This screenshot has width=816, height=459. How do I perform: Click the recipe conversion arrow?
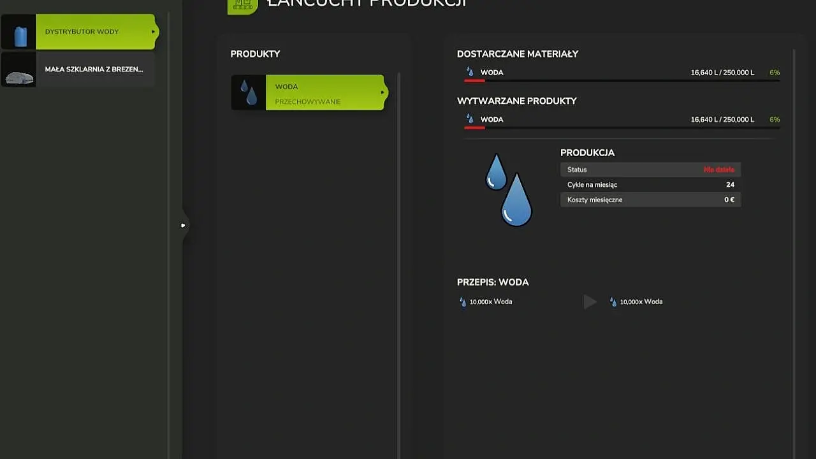tap(590, 302)
